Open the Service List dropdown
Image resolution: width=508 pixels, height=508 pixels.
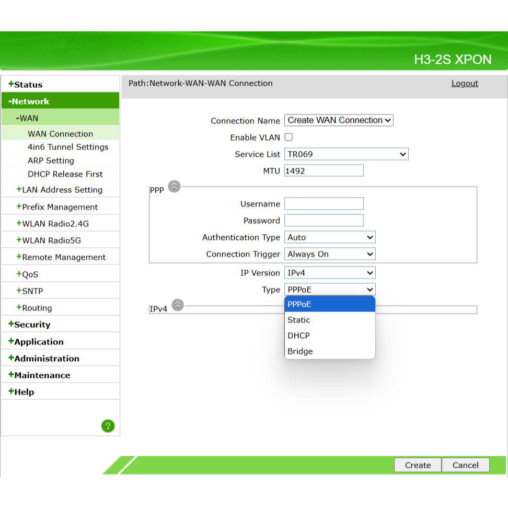[x=346, y=154]
